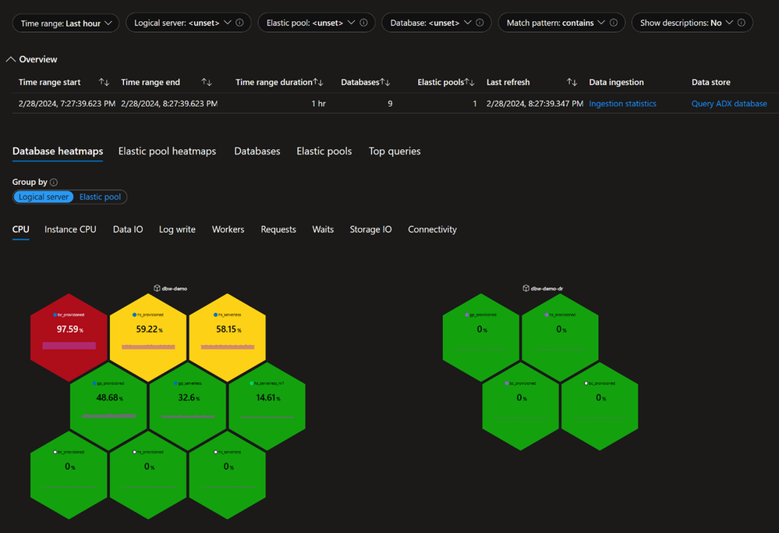779x533 pixels.
Task: Open the Elastic pools tab
Action: [x=324, y=151]
